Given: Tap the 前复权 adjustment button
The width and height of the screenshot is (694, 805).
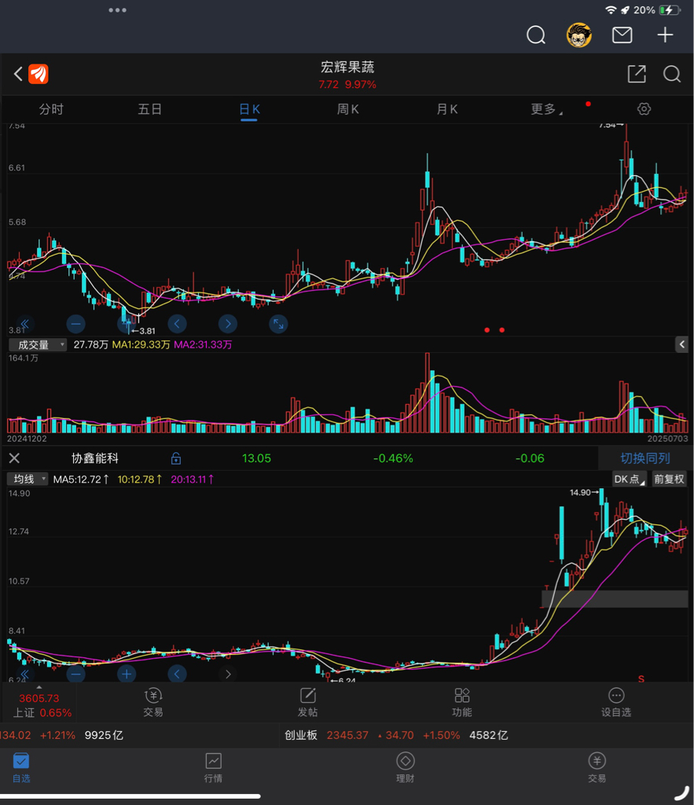Looking at the screenshot, I should (669, 479).
